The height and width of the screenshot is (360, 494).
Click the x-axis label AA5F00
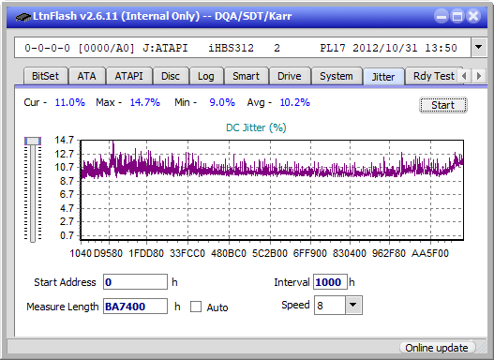point(429,253)
